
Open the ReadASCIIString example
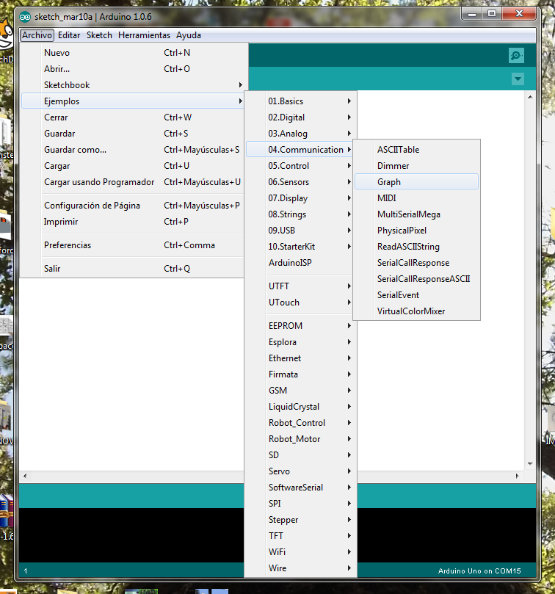pos(417,247)
